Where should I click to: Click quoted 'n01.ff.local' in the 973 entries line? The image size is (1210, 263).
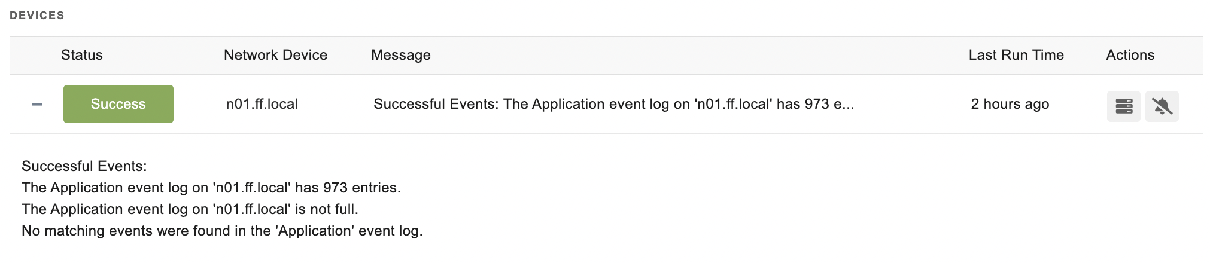[252, 188]
